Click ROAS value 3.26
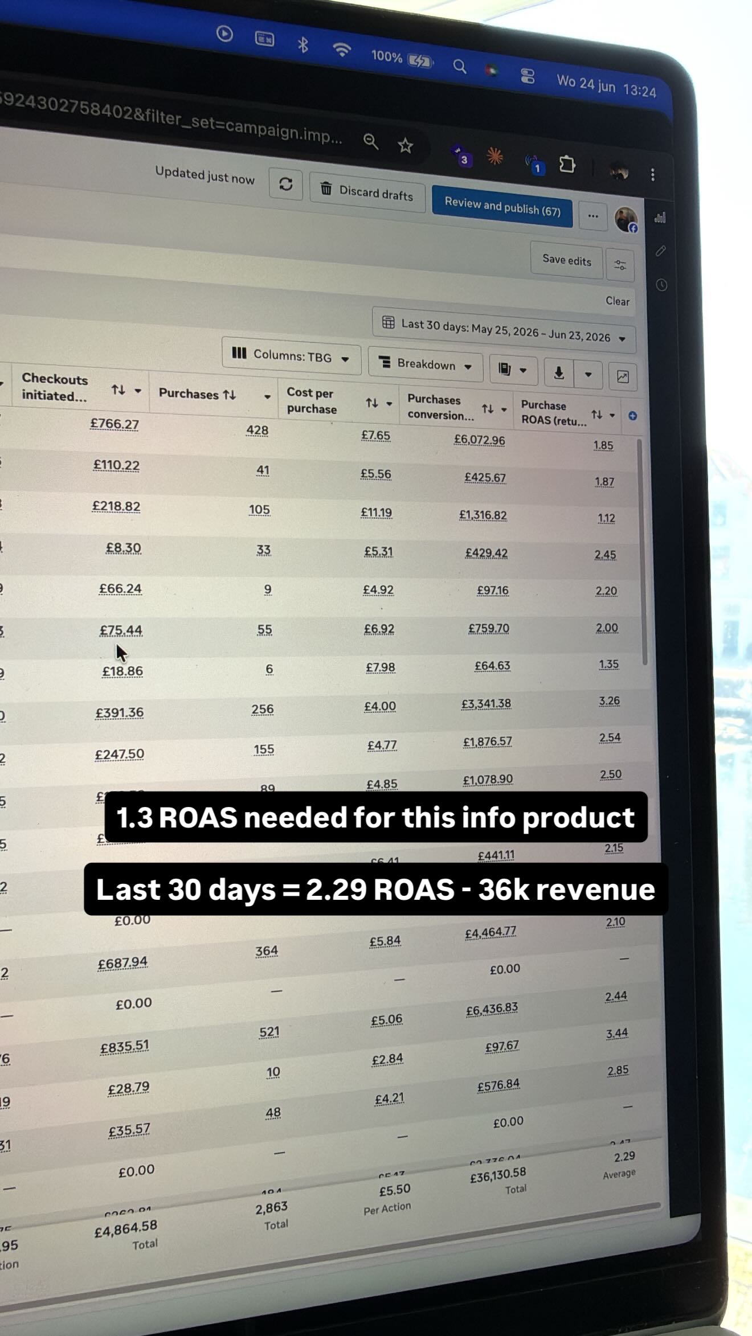This screenshot has height=1336, width=752. (x=609, y=700)
